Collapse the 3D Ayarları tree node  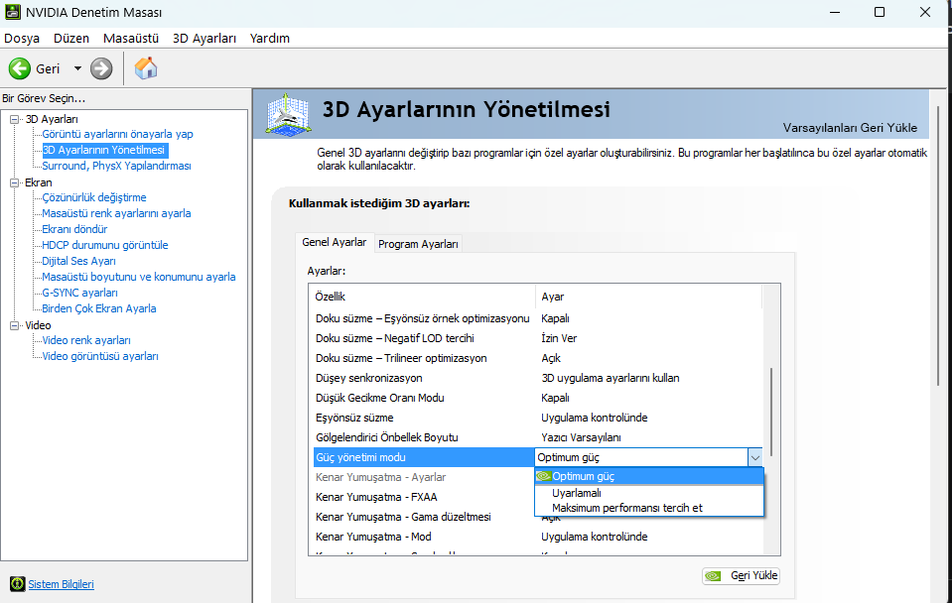(x=15, y=119)
